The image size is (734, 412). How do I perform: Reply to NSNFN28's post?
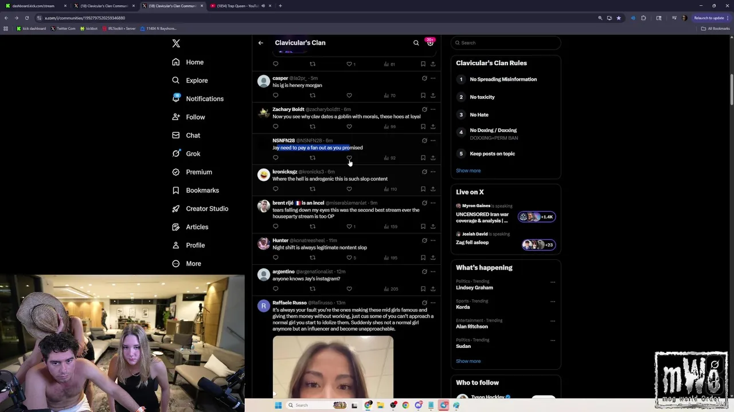click(x=275, y=158)
